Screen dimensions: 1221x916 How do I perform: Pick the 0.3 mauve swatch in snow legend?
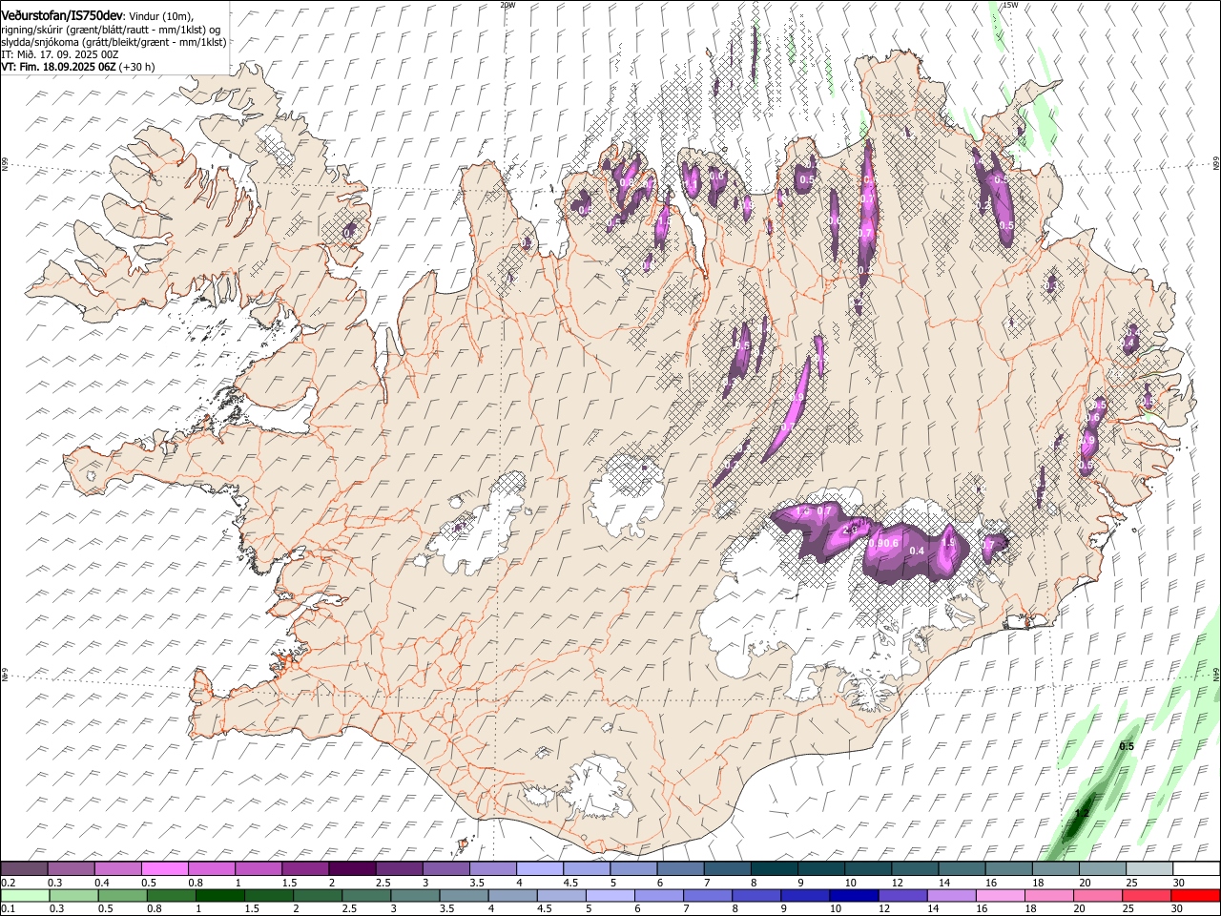coord(71,868)
